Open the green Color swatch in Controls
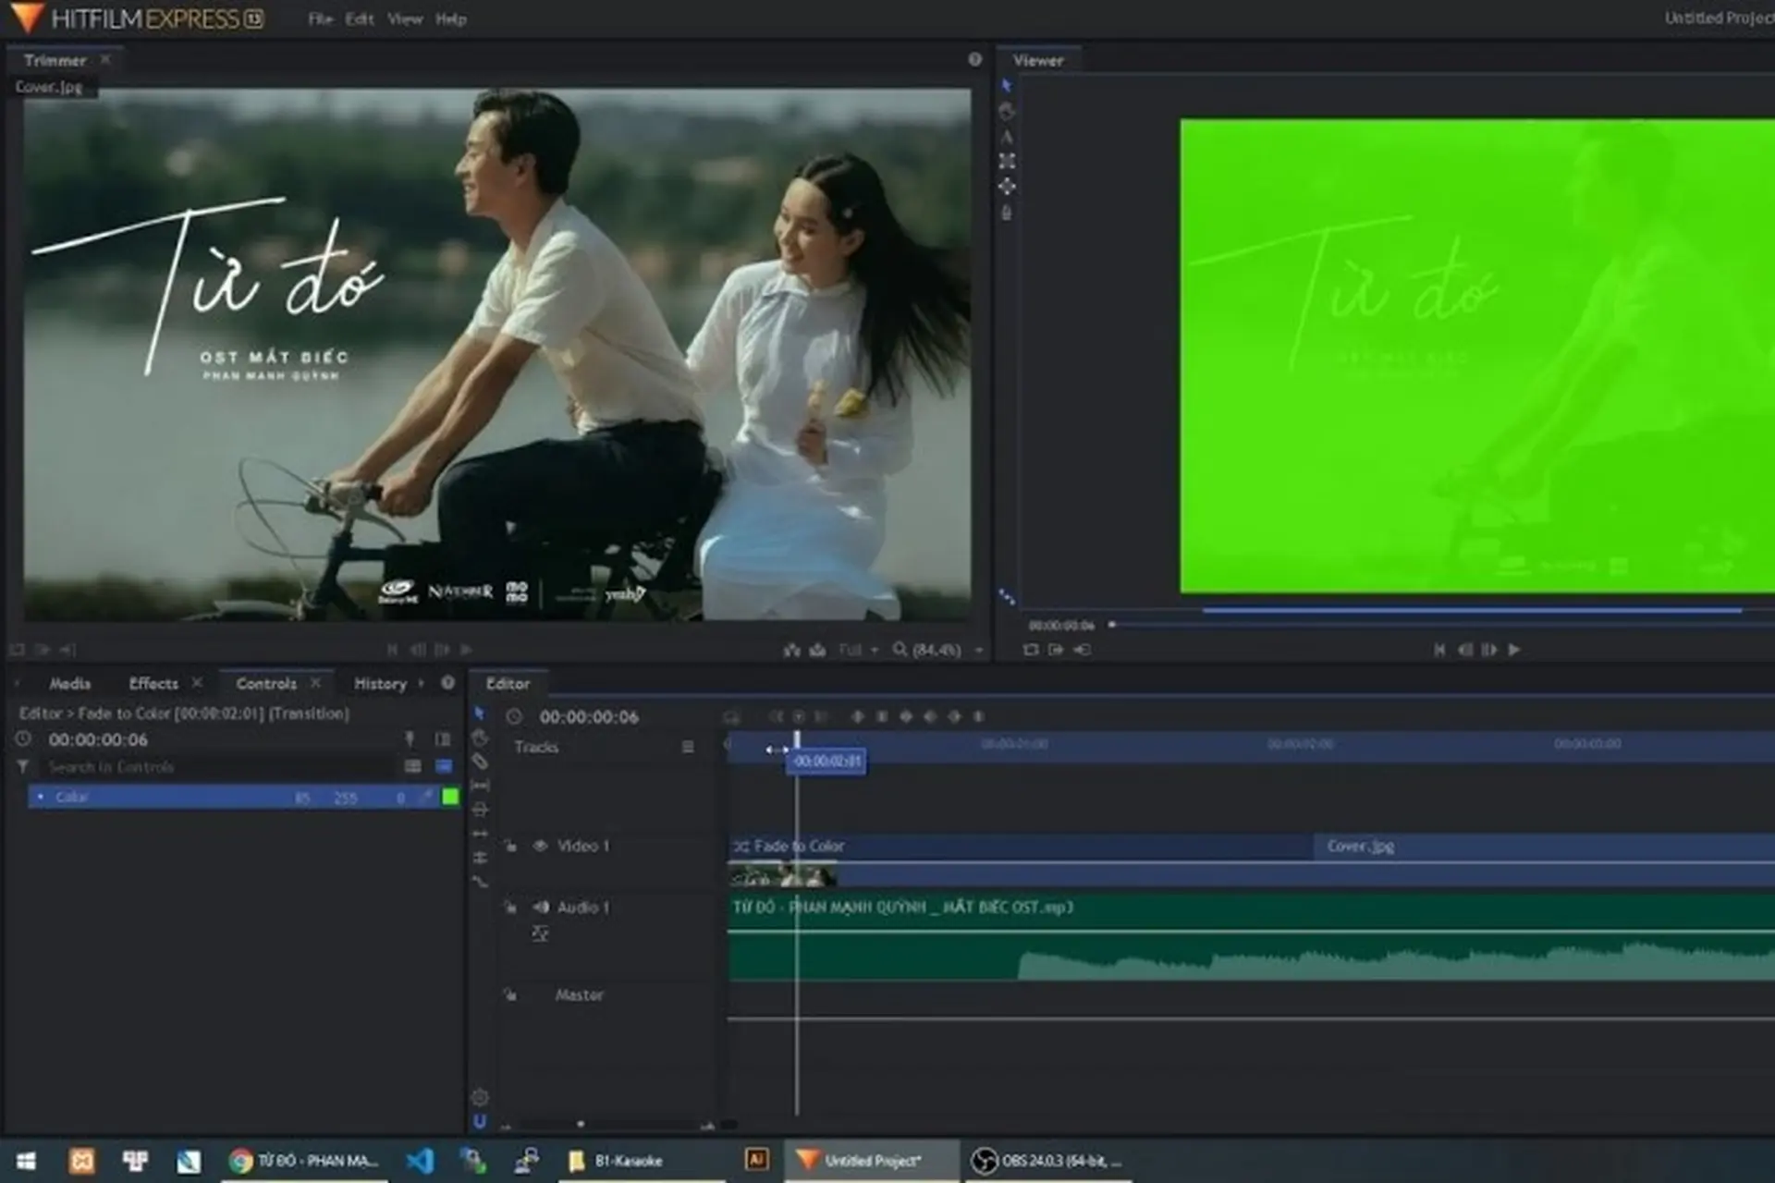This screenshot has width=1775, height=1183. tap(450, 797)
